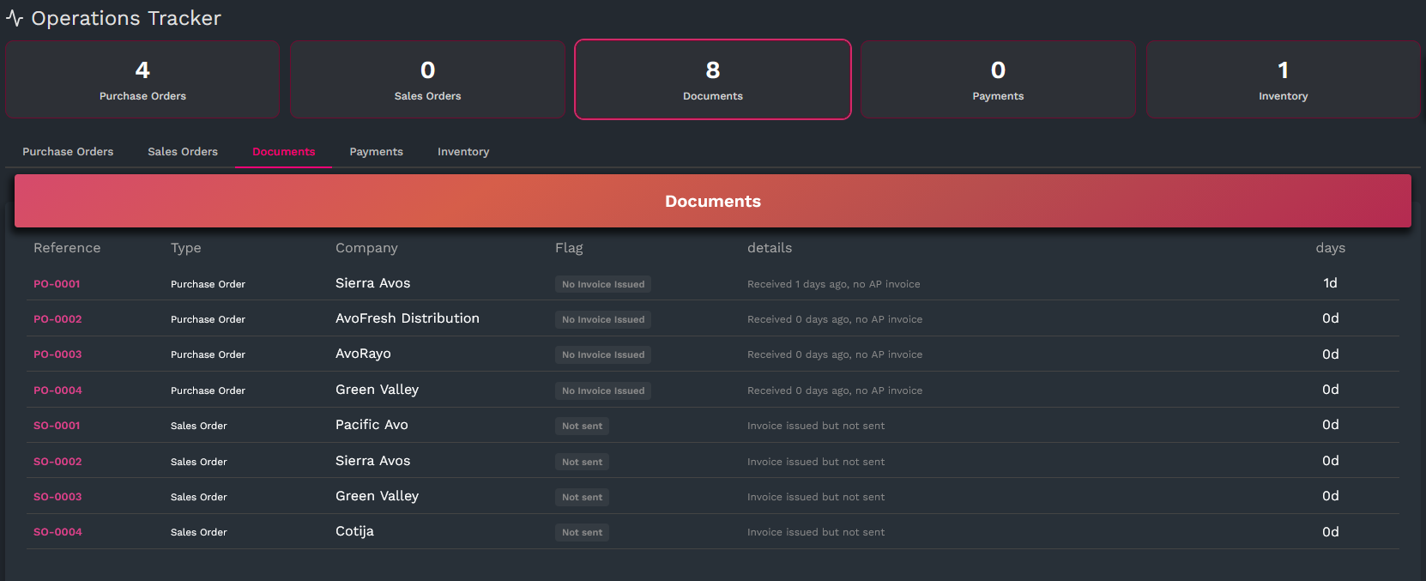Click Purchase Order type in PO-0002 row
The image size is (1426, 581).
point(208,319)
